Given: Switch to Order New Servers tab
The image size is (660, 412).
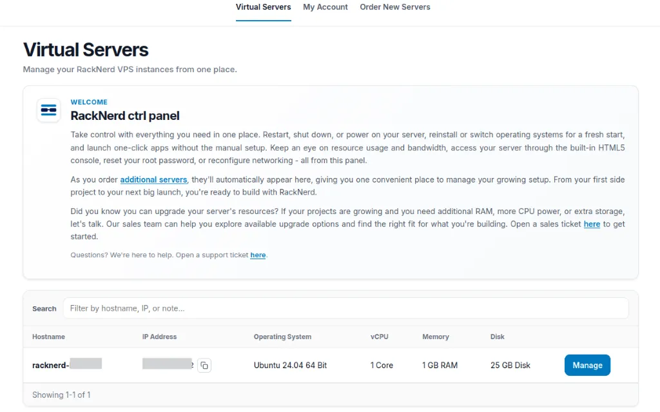Looking at the screenshot, I should coord(395,7).
